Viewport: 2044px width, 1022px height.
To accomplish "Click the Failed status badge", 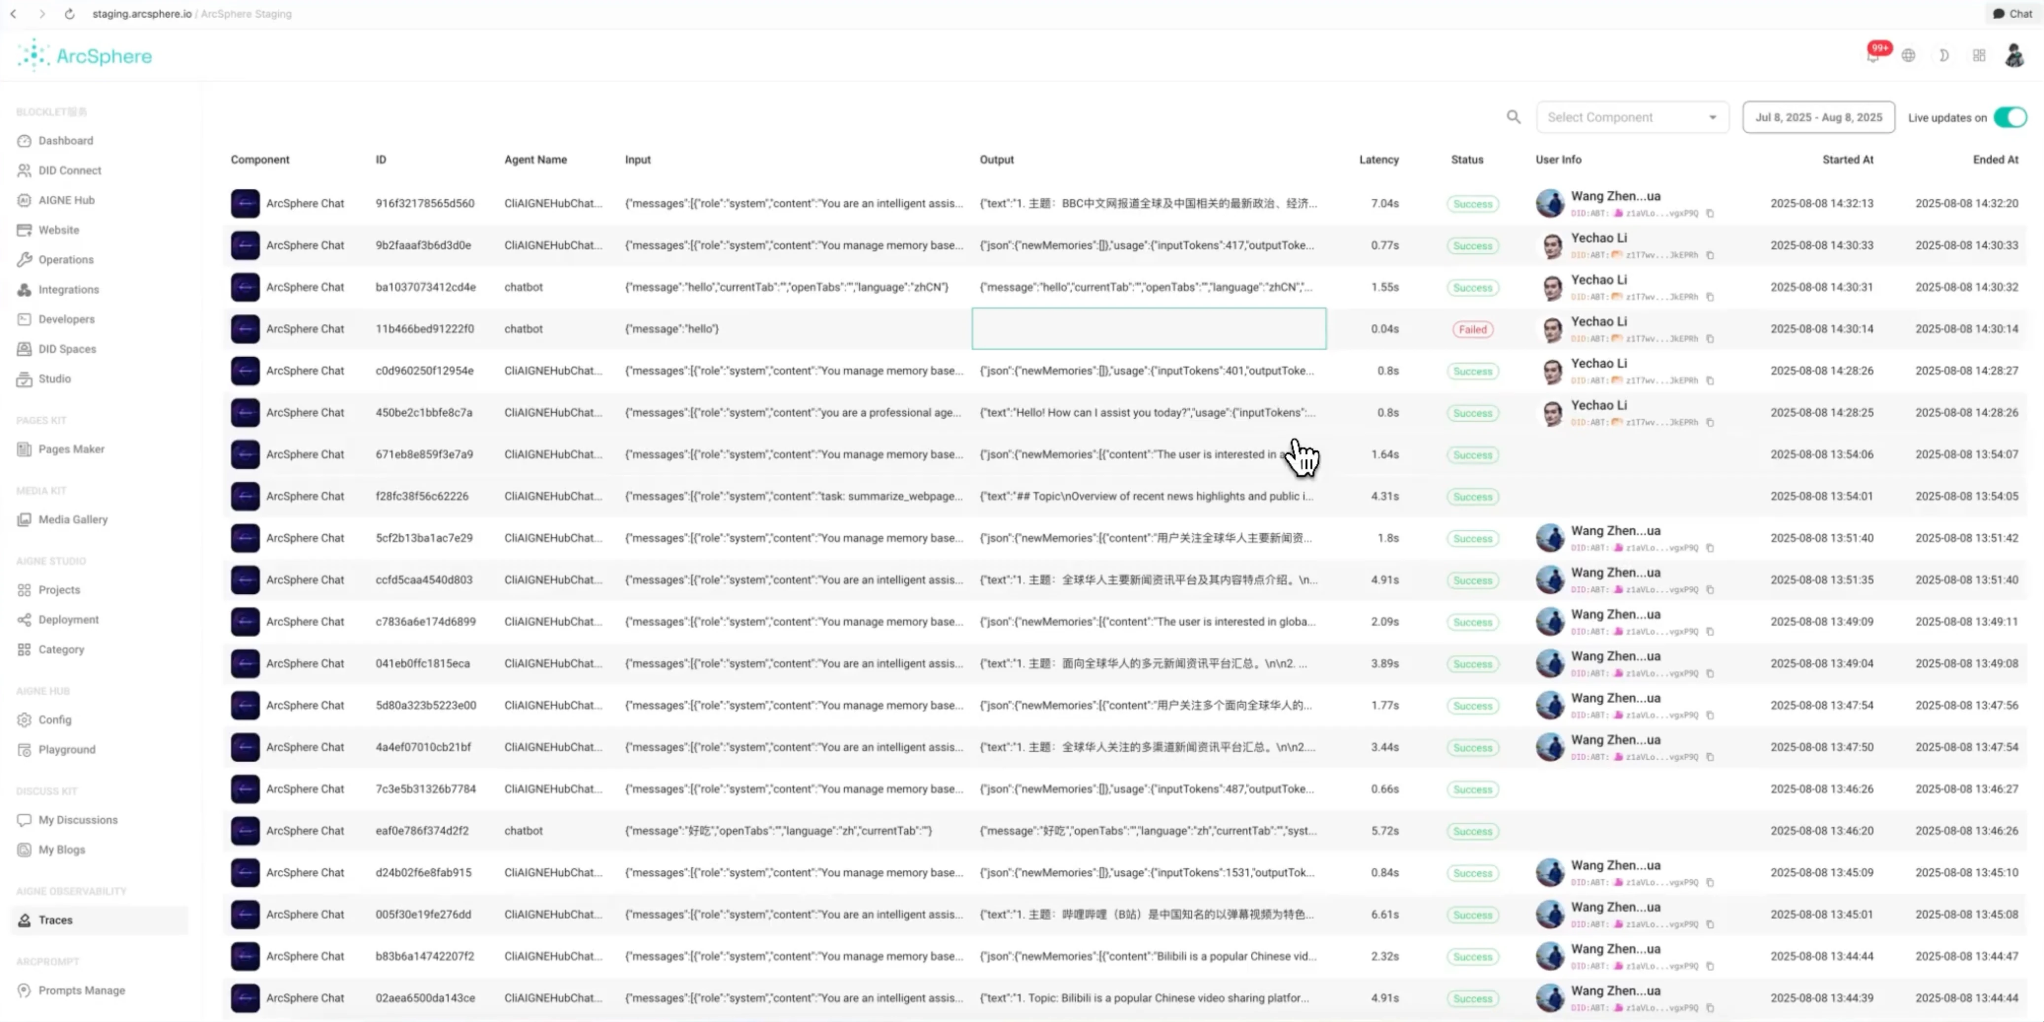I will coord(1473,329).
